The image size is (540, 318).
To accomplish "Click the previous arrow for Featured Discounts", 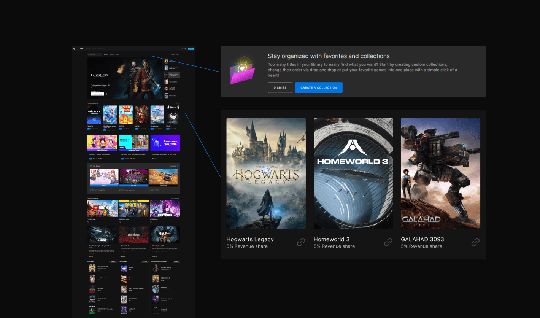I will (x=176, y=103).
